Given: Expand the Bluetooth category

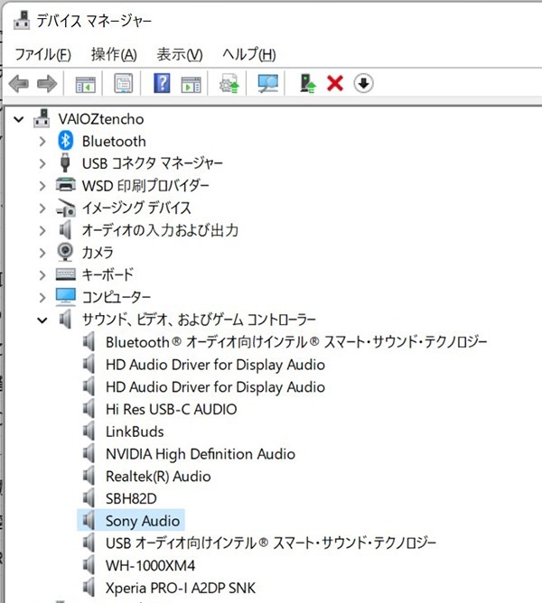Looking at the screenshot, I should tap(42, 142).
